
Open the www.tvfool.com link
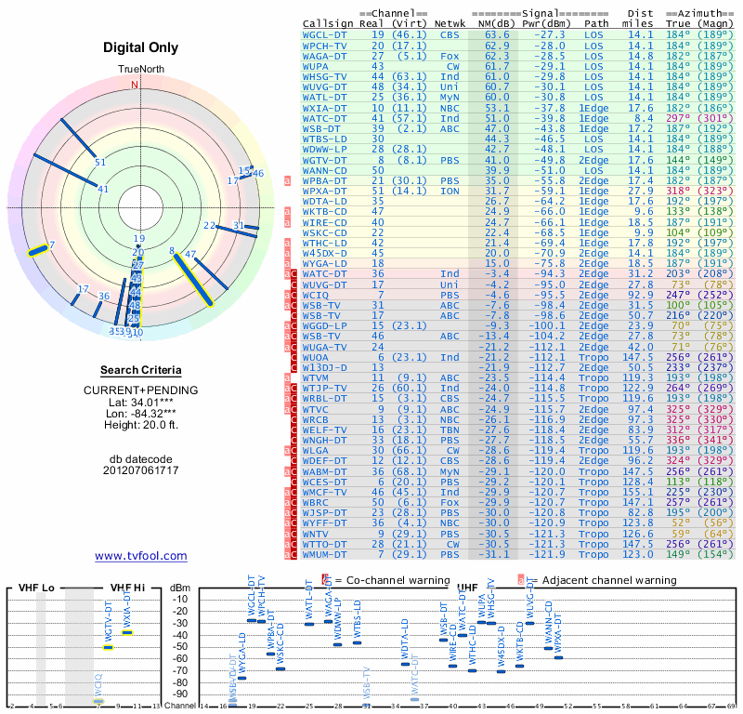tap(141, 556)
